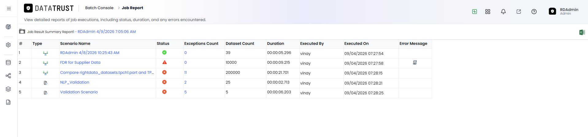Click the Error Message column header
Image resolution: width=588 pixels, height=137 pixels.
(413, 44)
